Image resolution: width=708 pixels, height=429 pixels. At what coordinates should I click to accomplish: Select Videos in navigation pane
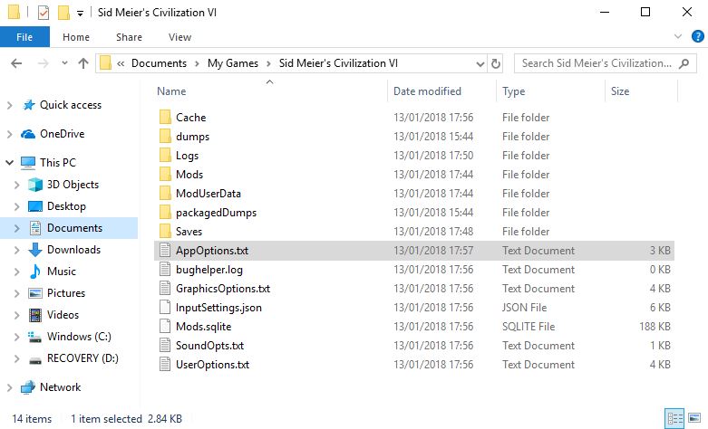point(63,315)
